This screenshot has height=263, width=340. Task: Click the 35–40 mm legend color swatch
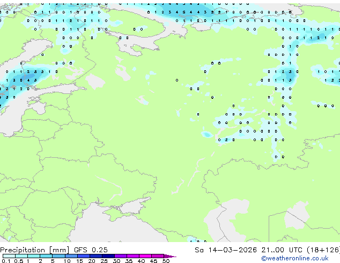tap(132, 256)
